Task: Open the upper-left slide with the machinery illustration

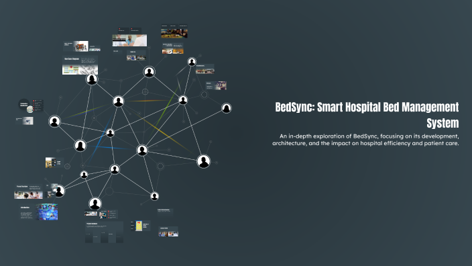Action: 76,46
